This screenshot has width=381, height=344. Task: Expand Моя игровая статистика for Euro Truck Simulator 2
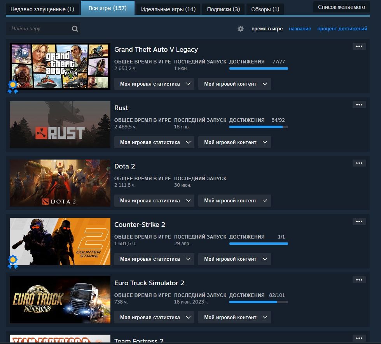click(154, 318)
